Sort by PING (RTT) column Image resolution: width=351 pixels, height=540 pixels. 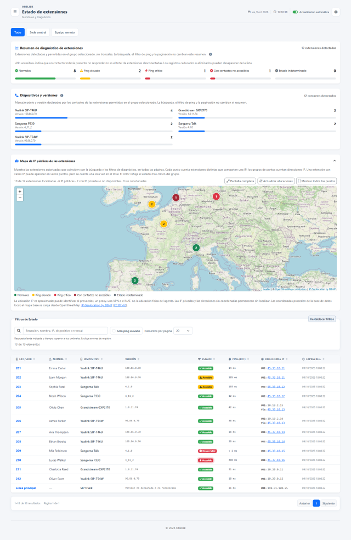pyautogui.click(x=239, y=359)
